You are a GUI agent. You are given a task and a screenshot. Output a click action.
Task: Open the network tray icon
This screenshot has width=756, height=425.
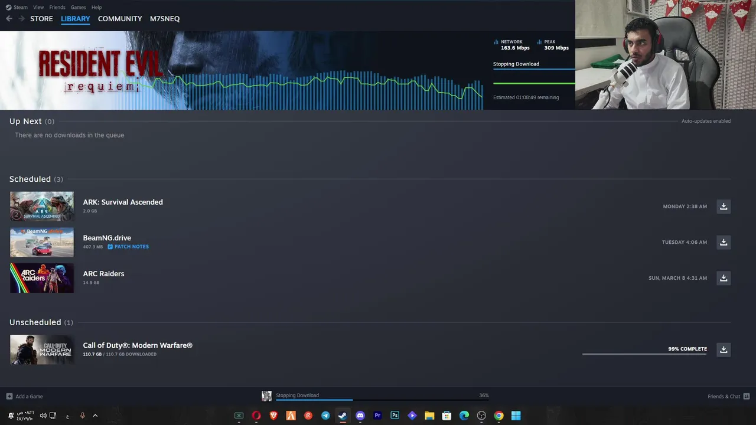click(x=53, y=416)
